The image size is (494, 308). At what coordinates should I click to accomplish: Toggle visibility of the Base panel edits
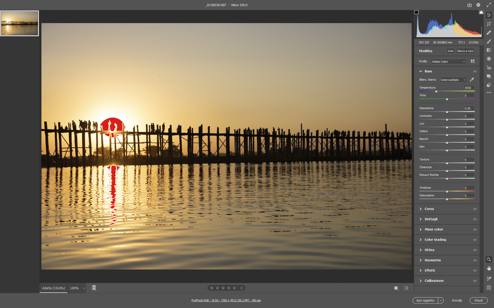(x=475, y=71)
